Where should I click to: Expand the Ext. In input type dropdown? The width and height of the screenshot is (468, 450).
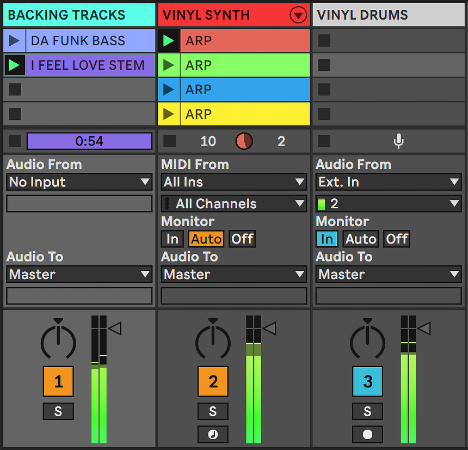tap(389, 182)
